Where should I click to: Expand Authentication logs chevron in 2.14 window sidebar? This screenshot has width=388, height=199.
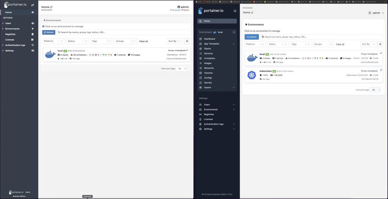pos(3,45)
